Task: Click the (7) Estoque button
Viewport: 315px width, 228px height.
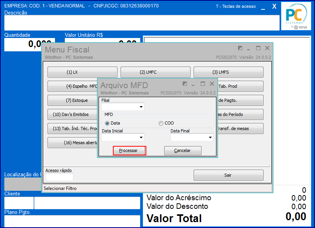Action: (x=73, y=100)
